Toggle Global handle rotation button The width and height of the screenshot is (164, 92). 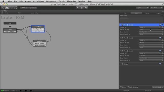pos(33,8)
